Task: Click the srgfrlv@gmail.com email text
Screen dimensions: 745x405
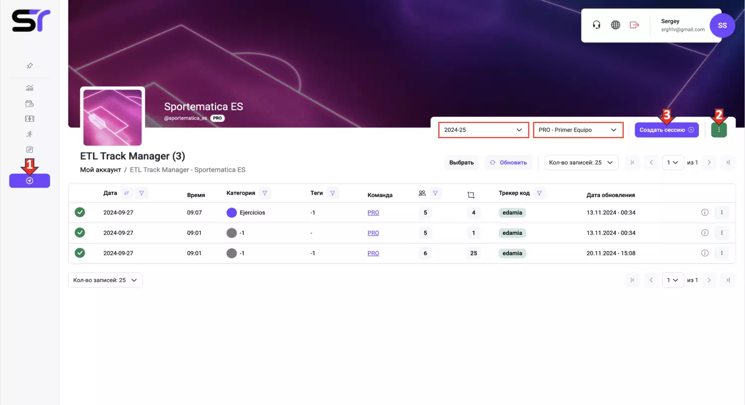Action: [682, 30]
